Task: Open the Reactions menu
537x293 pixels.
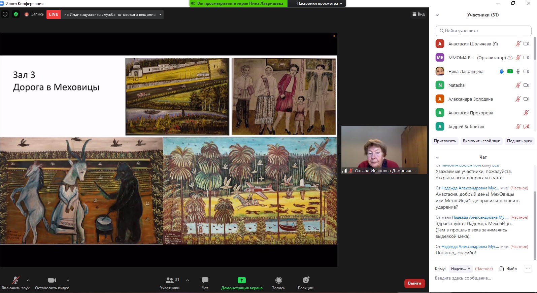Action: click(305, 283)
